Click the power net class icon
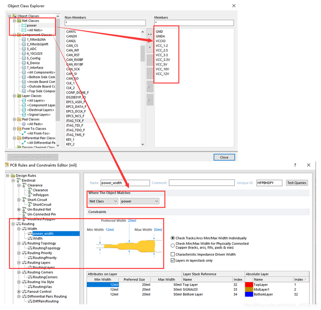 click(24, 25)
